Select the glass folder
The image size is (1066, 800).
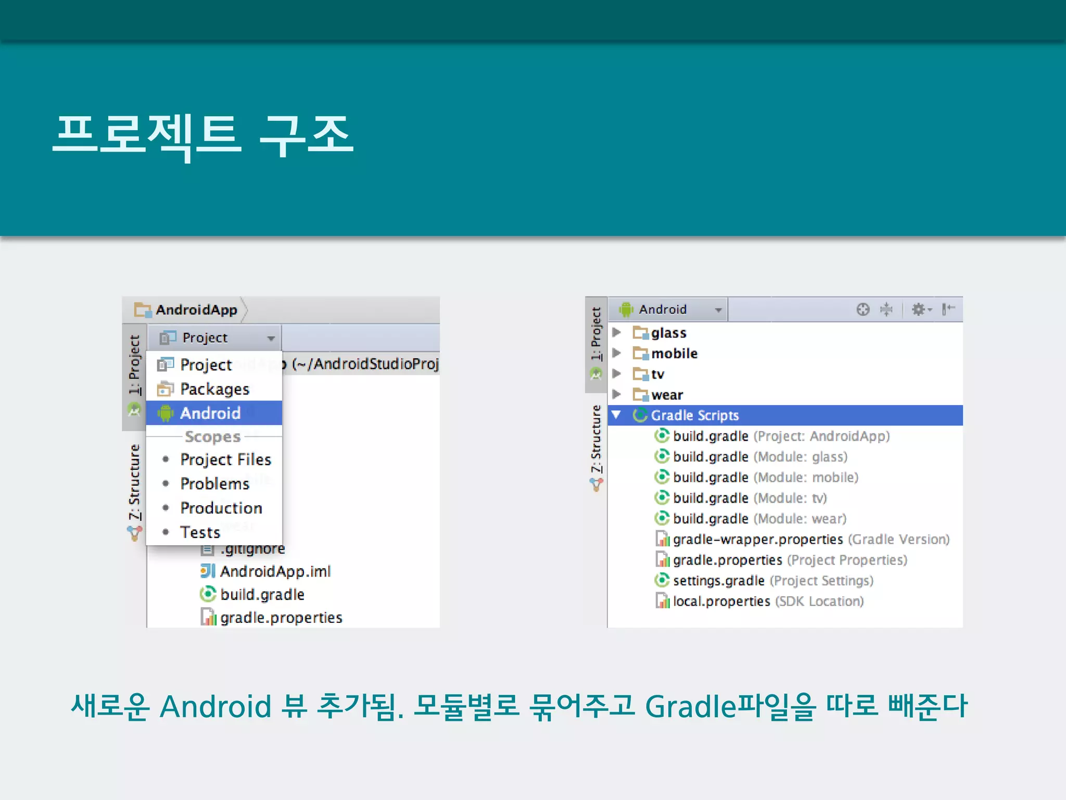[660, 332]
